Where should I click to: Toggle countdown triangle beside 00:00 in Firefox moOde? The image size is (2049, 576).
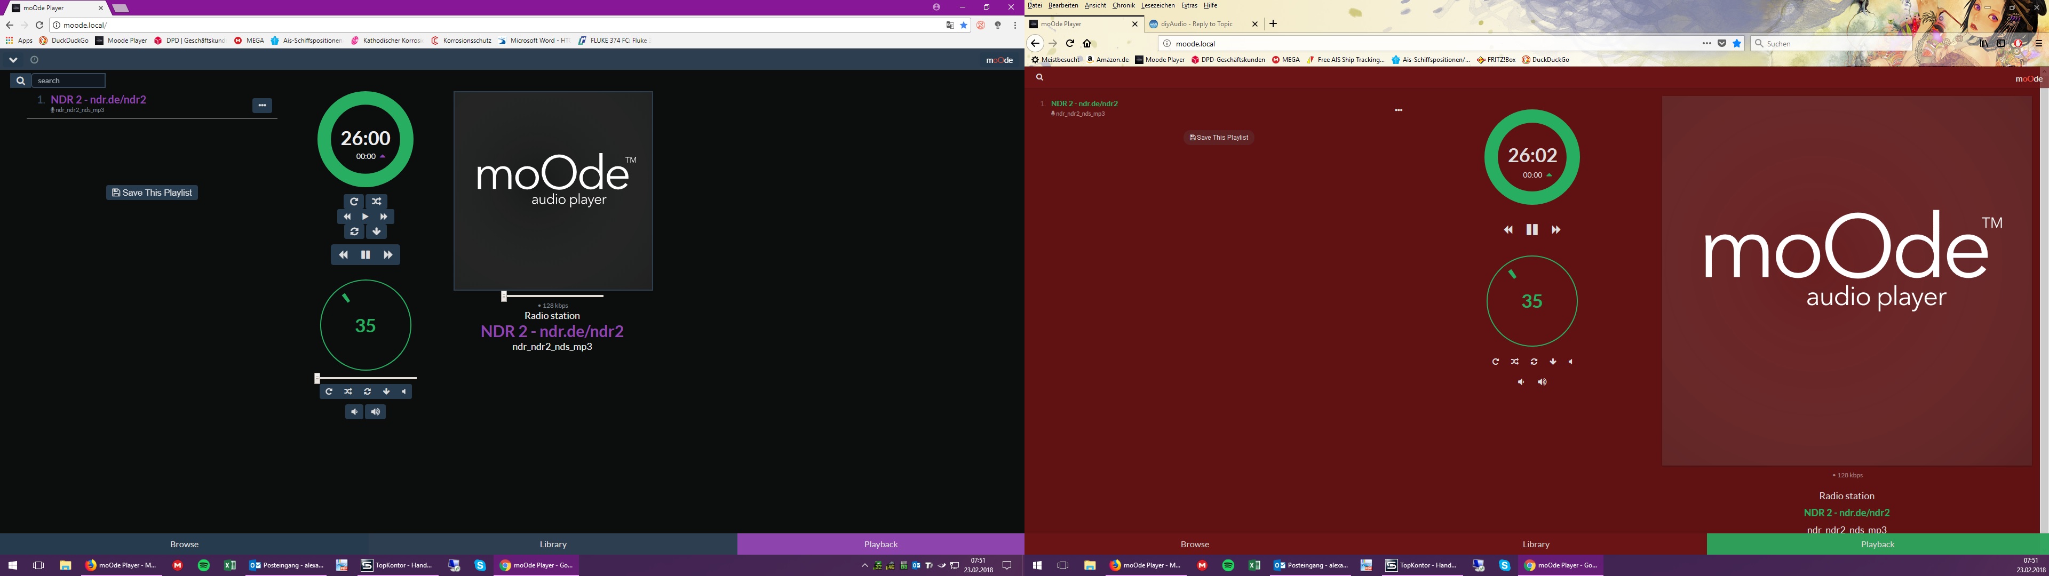tap(1548, 175)
